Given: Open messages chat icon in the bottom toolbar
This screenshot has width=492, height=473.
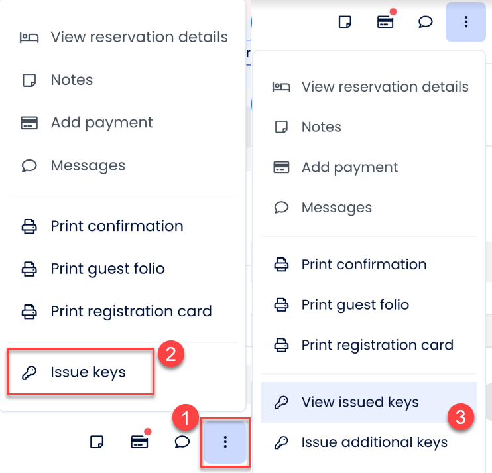Looking at the screenshot, I should pos(182,442).
